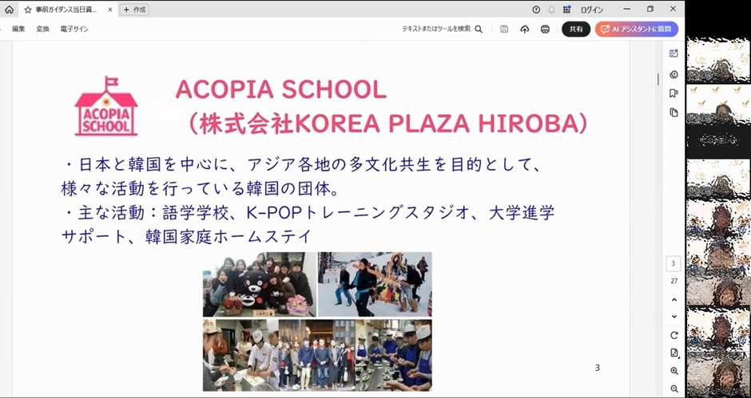
Task: Click the snow festival photo
Action: [x=375, y=285]
